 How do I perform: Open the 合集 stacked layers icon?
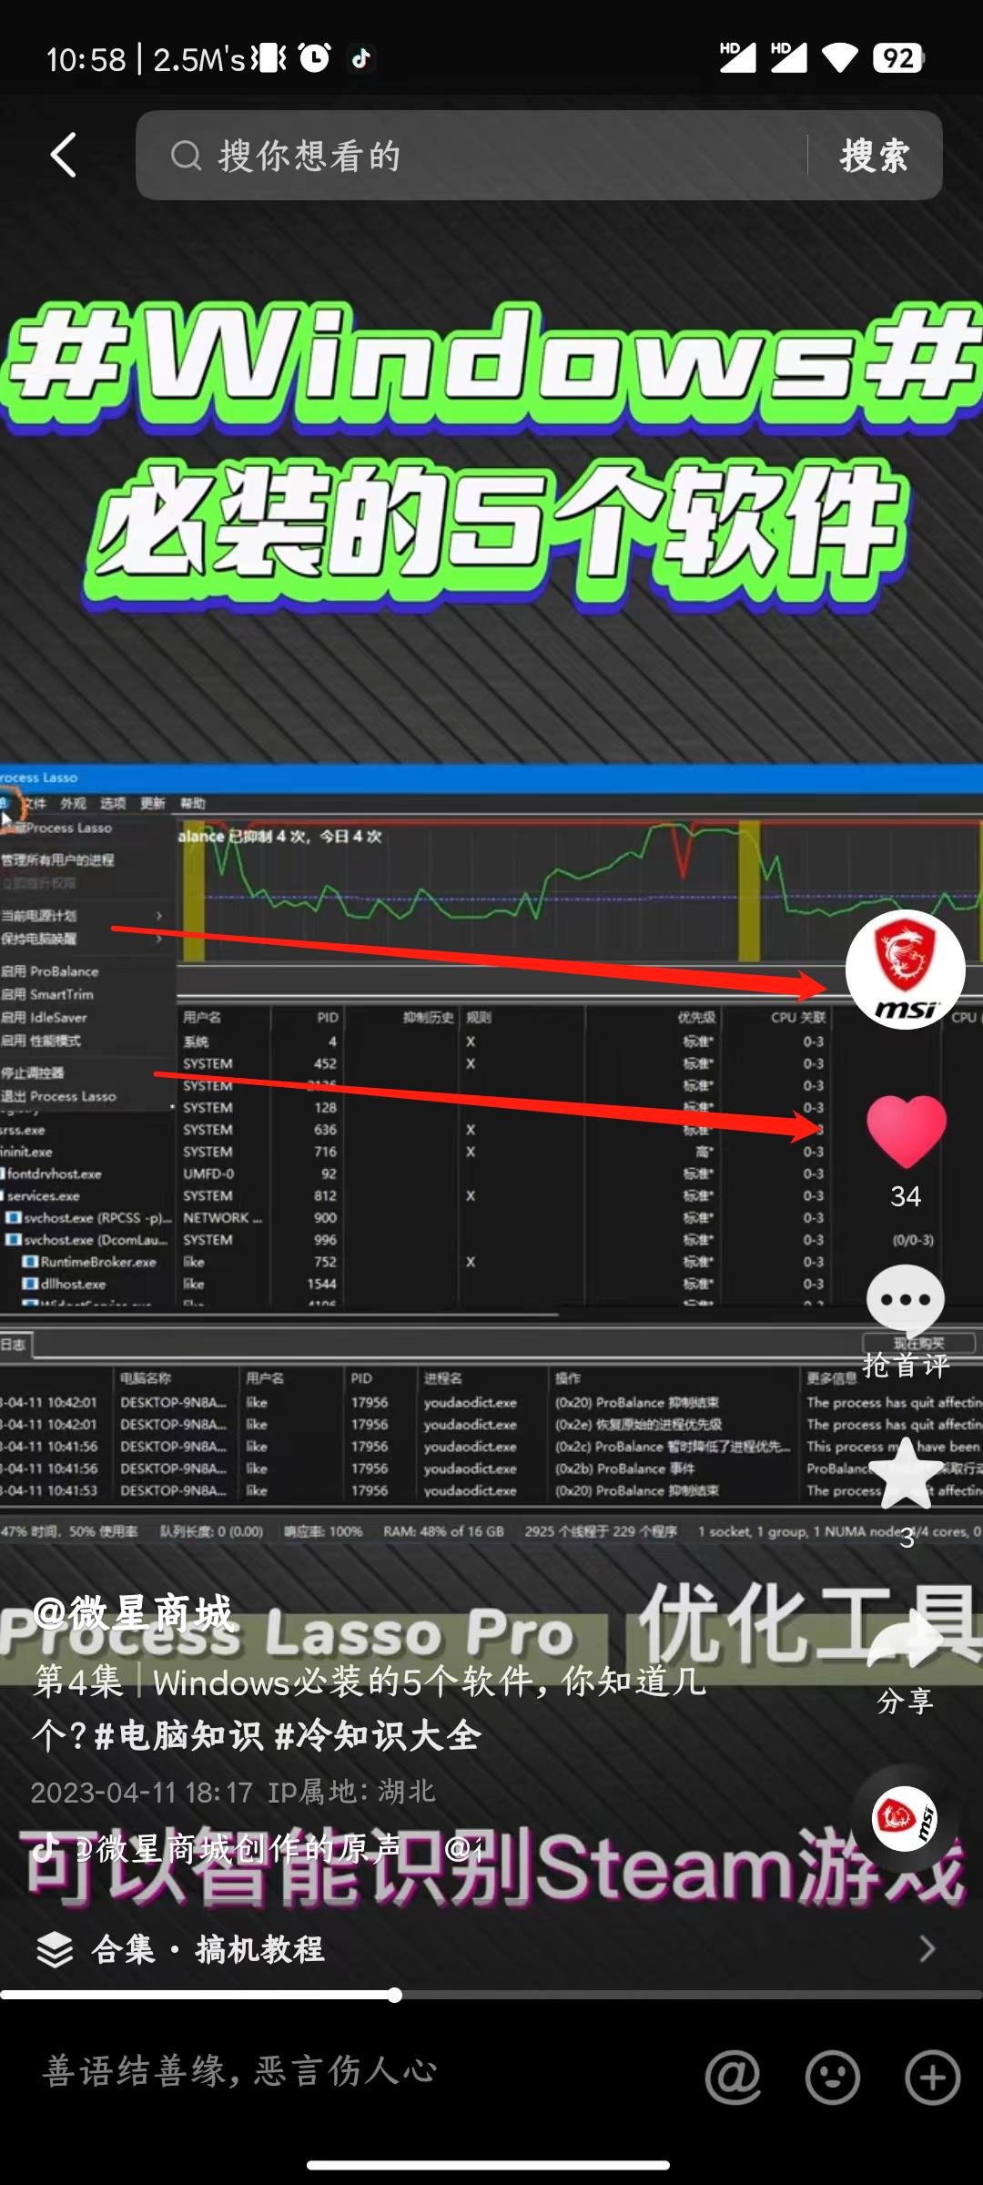tap(55, 1949)
